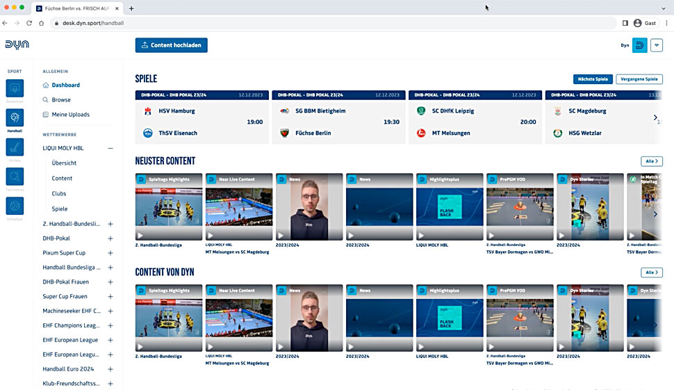This screenshot has height=390, width=674.
Task: Expand the Pixum Super Cup competition
Action: pos(110,253)
